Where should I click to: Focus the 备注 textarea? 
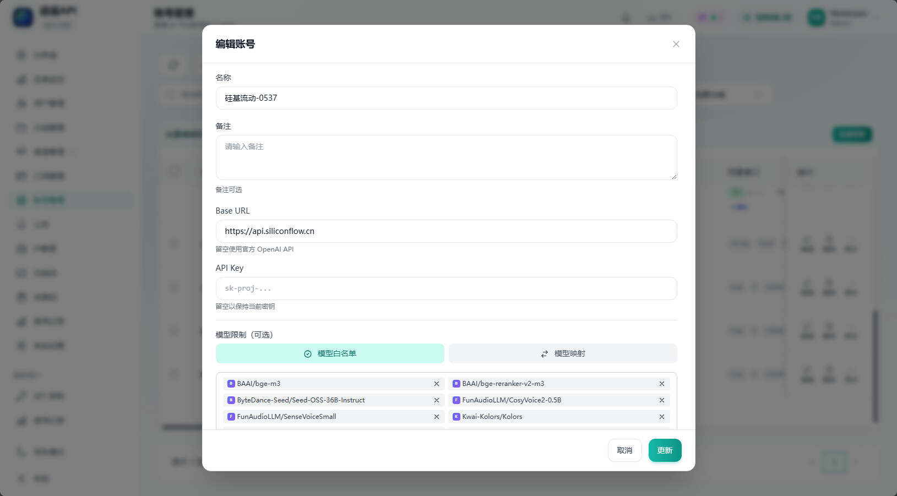click(x=446, y=157)
